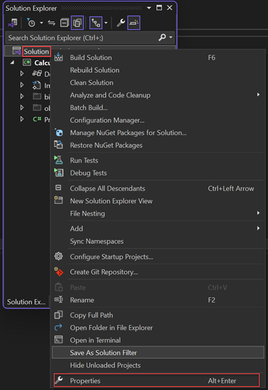Viewport: 268px width, 390px height.
Task: Open Pending Changes Filter clock icon
Action: click(x=31, y=23)
